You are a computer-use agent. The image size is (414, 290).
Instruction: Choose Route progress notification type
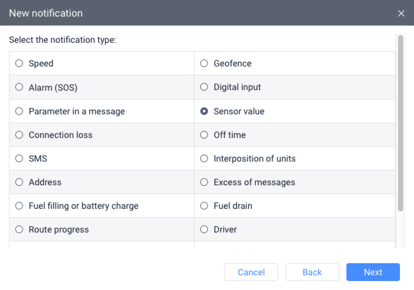pyautogui.click(x=19, y=229)
